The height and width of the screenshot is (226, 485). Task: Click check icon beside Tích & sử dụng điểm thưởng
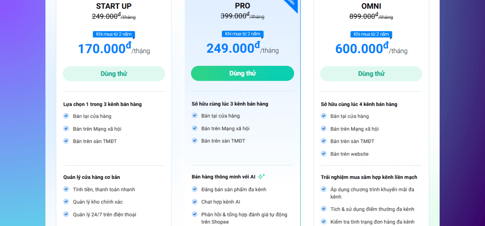[324, 209]
